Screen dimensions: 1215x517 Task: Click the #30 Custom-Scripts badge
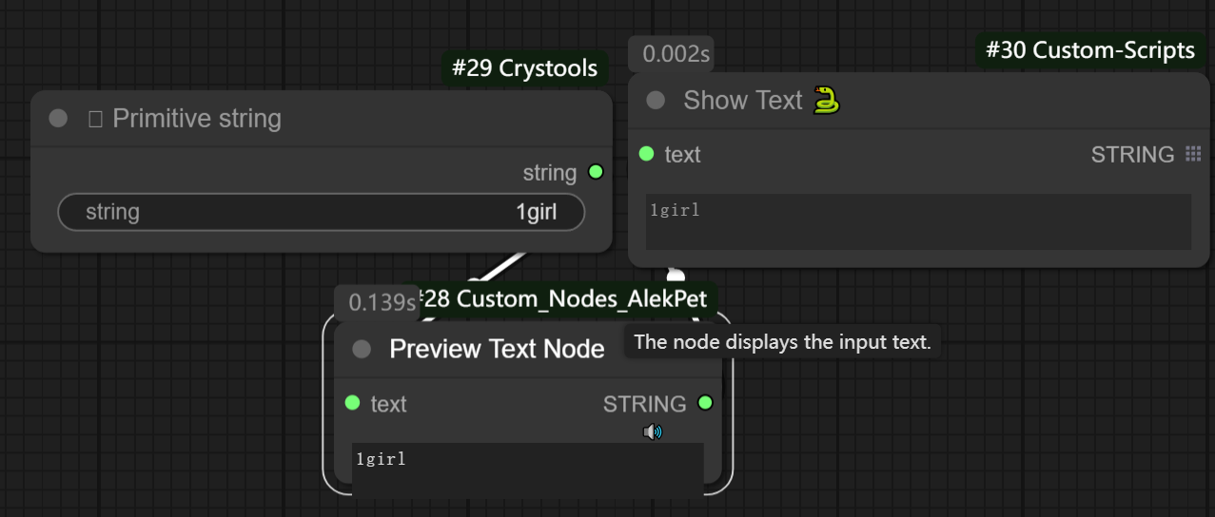coord(1090,50)
